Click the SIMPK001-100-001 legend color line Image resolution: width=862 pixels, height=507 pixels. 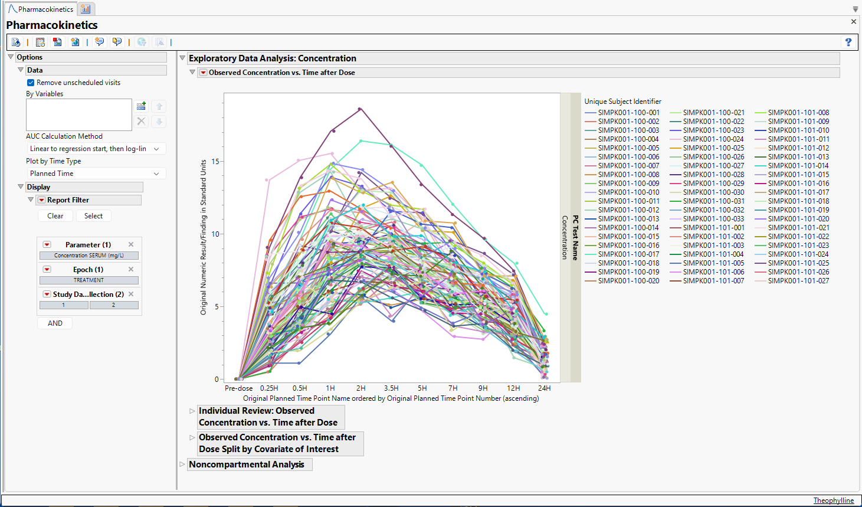590,113
